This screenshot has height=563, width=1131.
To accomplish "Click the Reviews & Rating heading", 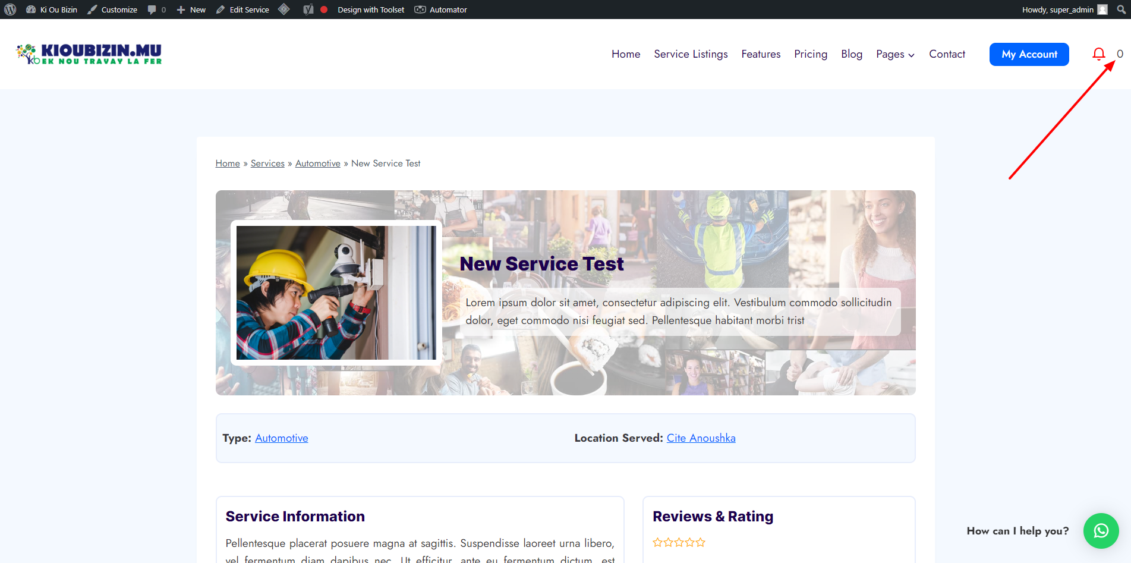I will pos(713,517).
